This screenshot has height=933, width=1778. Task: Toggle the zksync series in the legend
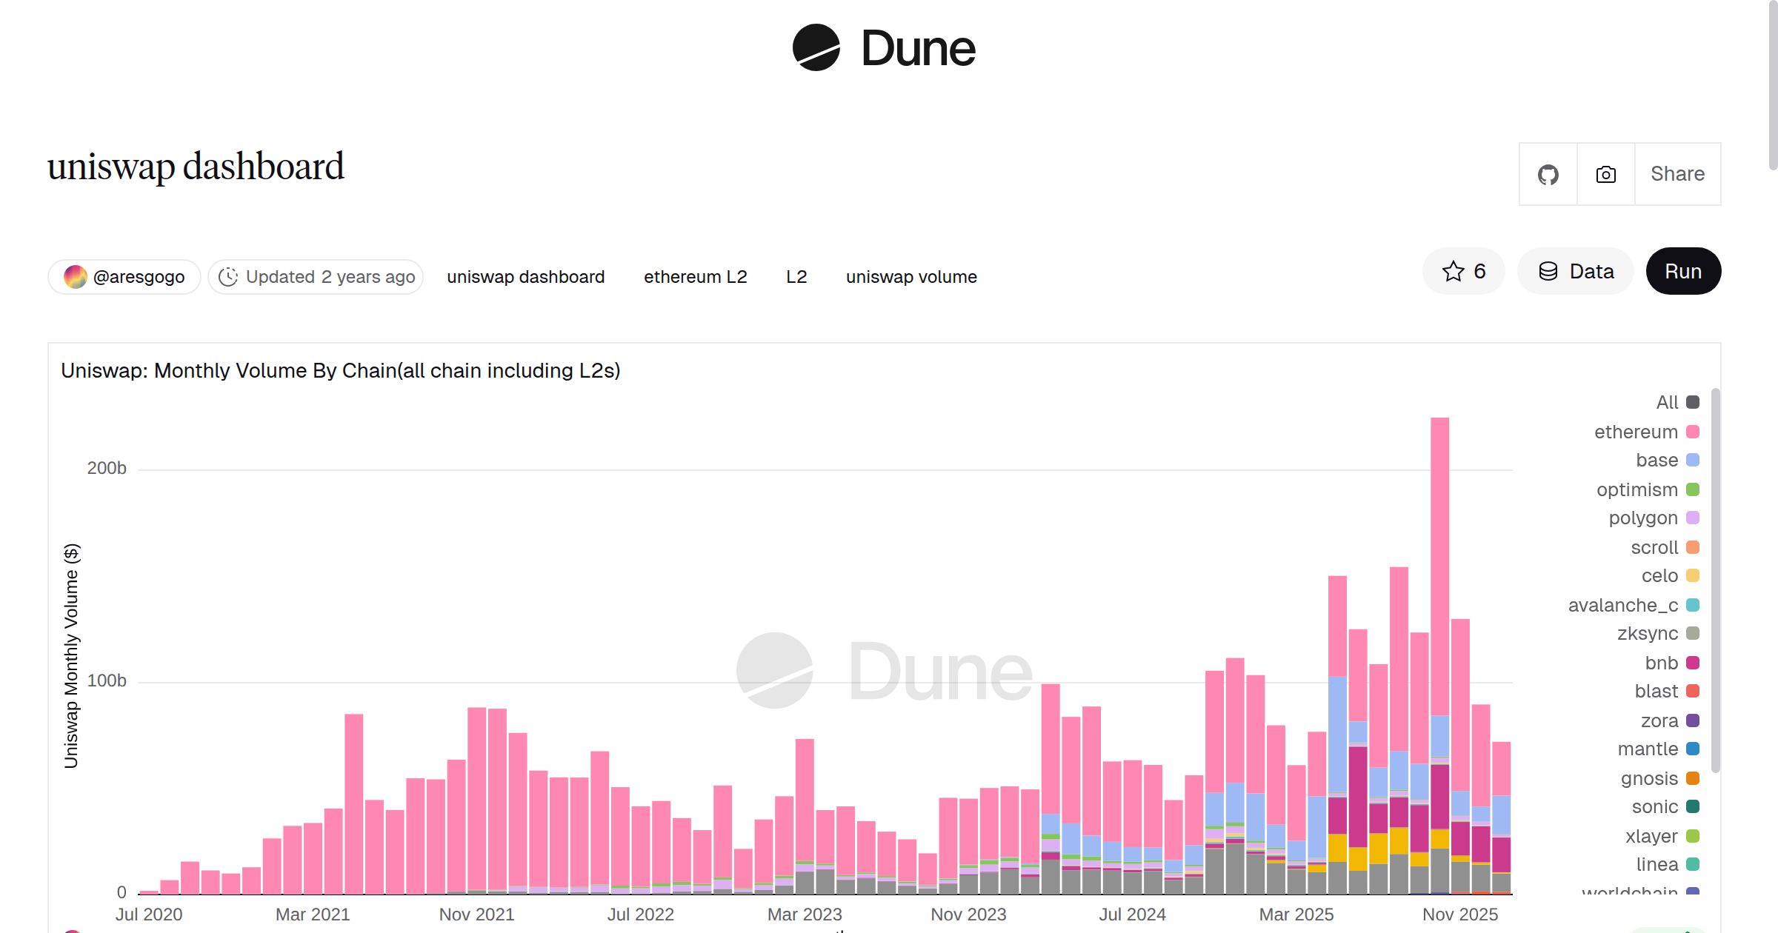point(1648,633)
